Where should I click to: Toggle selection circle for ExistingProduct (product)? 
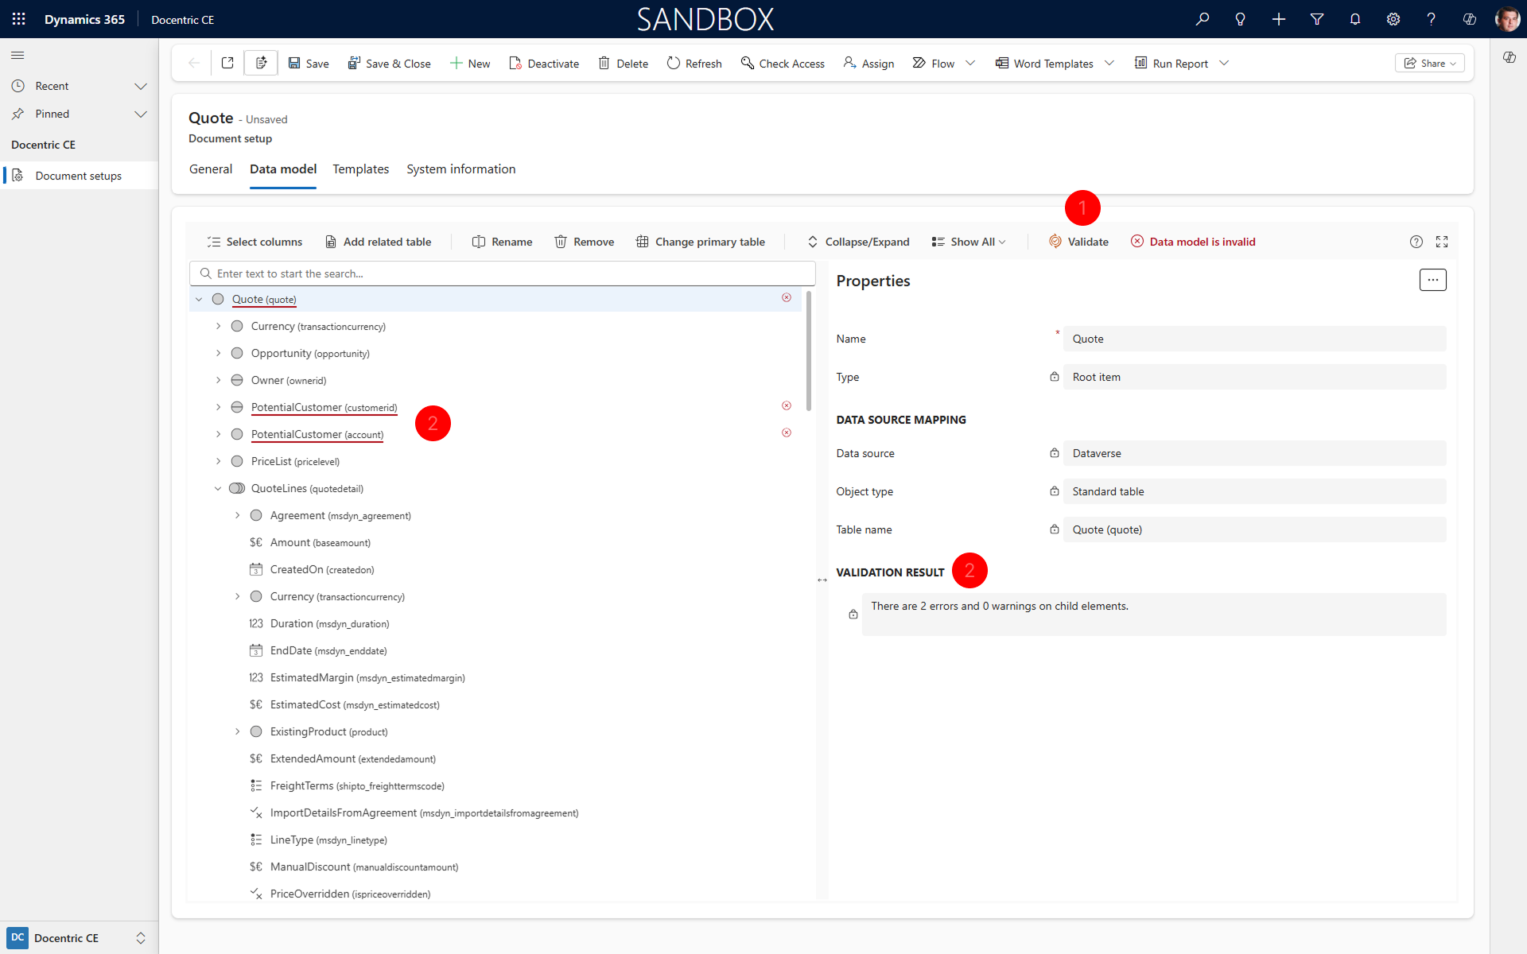pos(256,731)
